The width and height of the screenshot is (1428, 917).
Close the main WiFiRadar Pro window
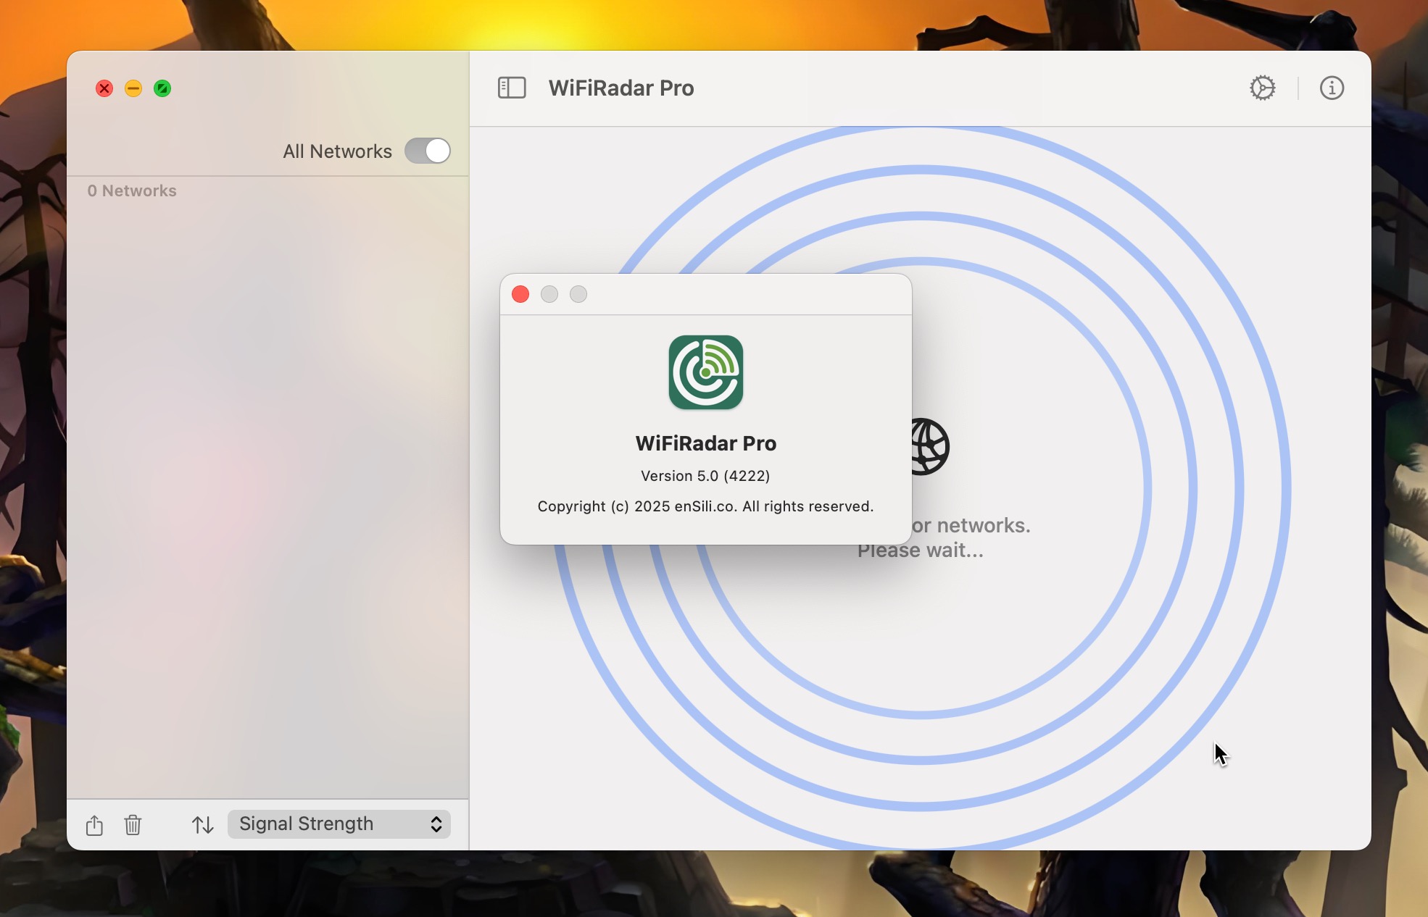tap(104, 88)
